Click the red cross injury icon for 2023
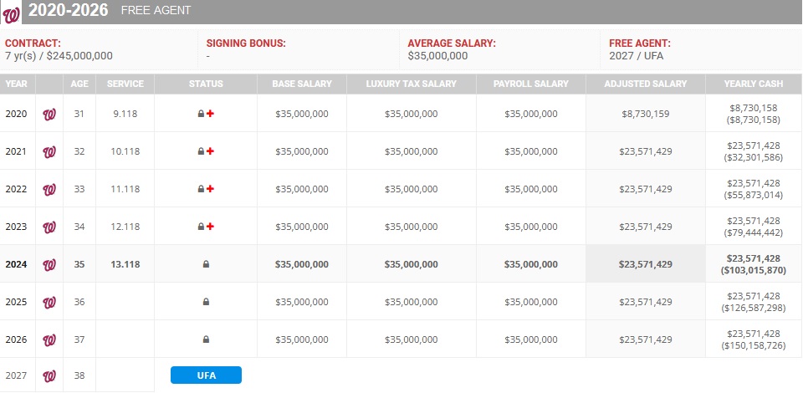The image size is (803, 393). click(210, 227)
